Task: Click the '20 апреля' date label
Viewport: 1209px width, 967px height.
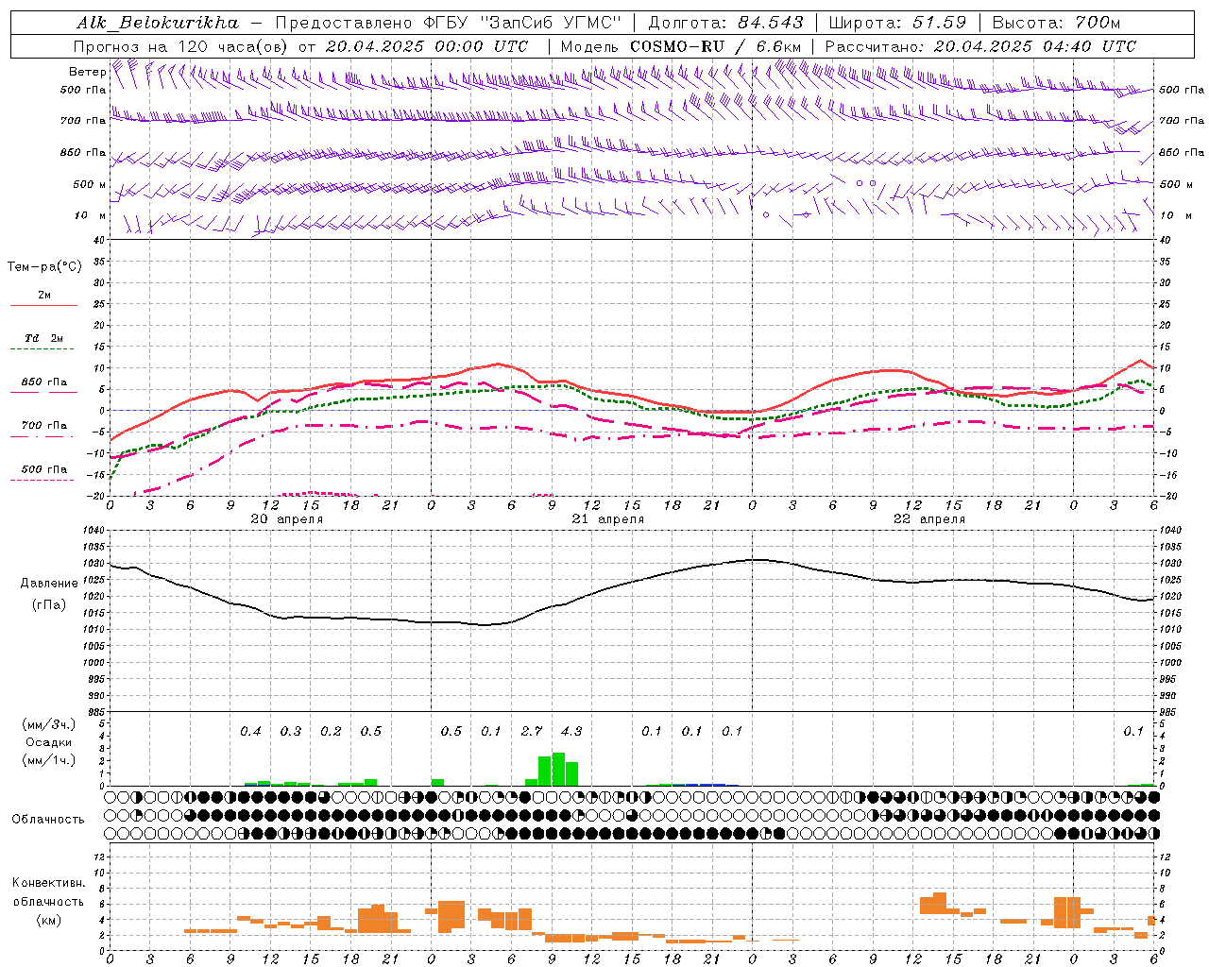Action: pyautogui.click(x=286, y=519)
